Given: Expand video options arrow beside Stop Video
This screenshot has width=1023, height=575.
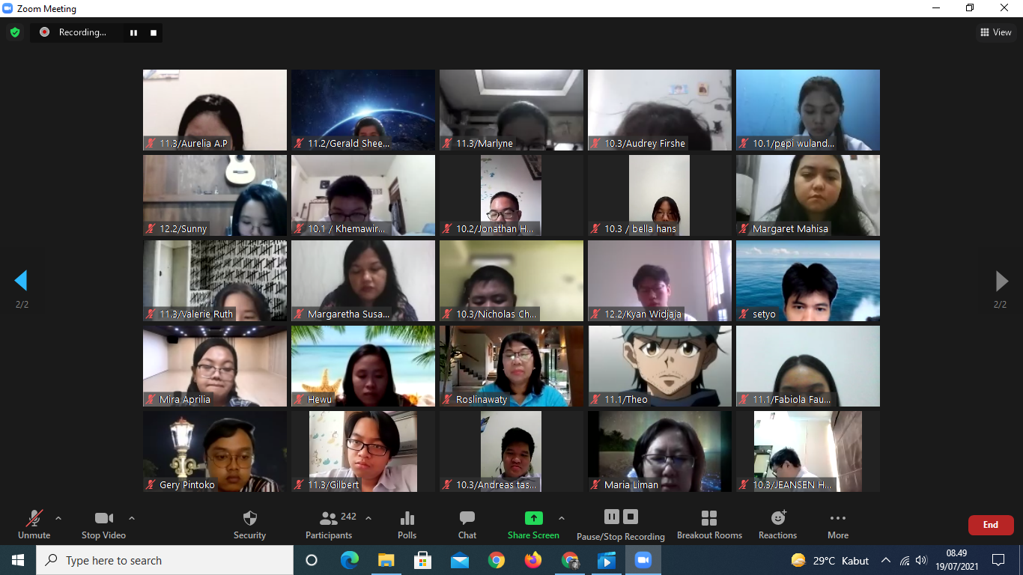Looking at the screenshot, I should coord(132,518).
